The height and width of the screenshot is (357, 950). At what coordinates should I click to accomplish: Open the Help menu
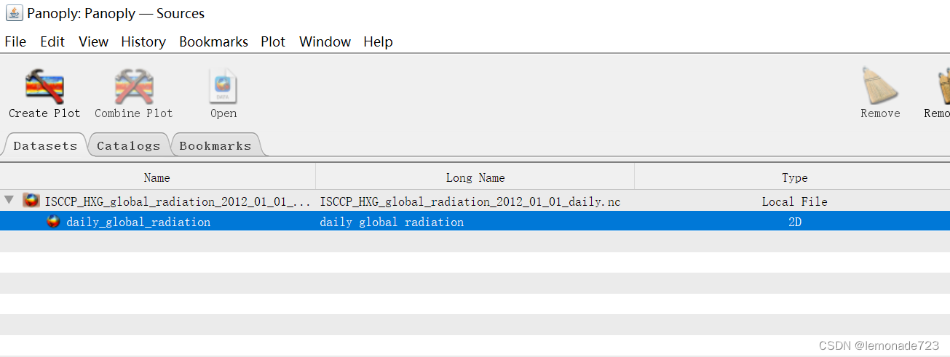point(378,41)
